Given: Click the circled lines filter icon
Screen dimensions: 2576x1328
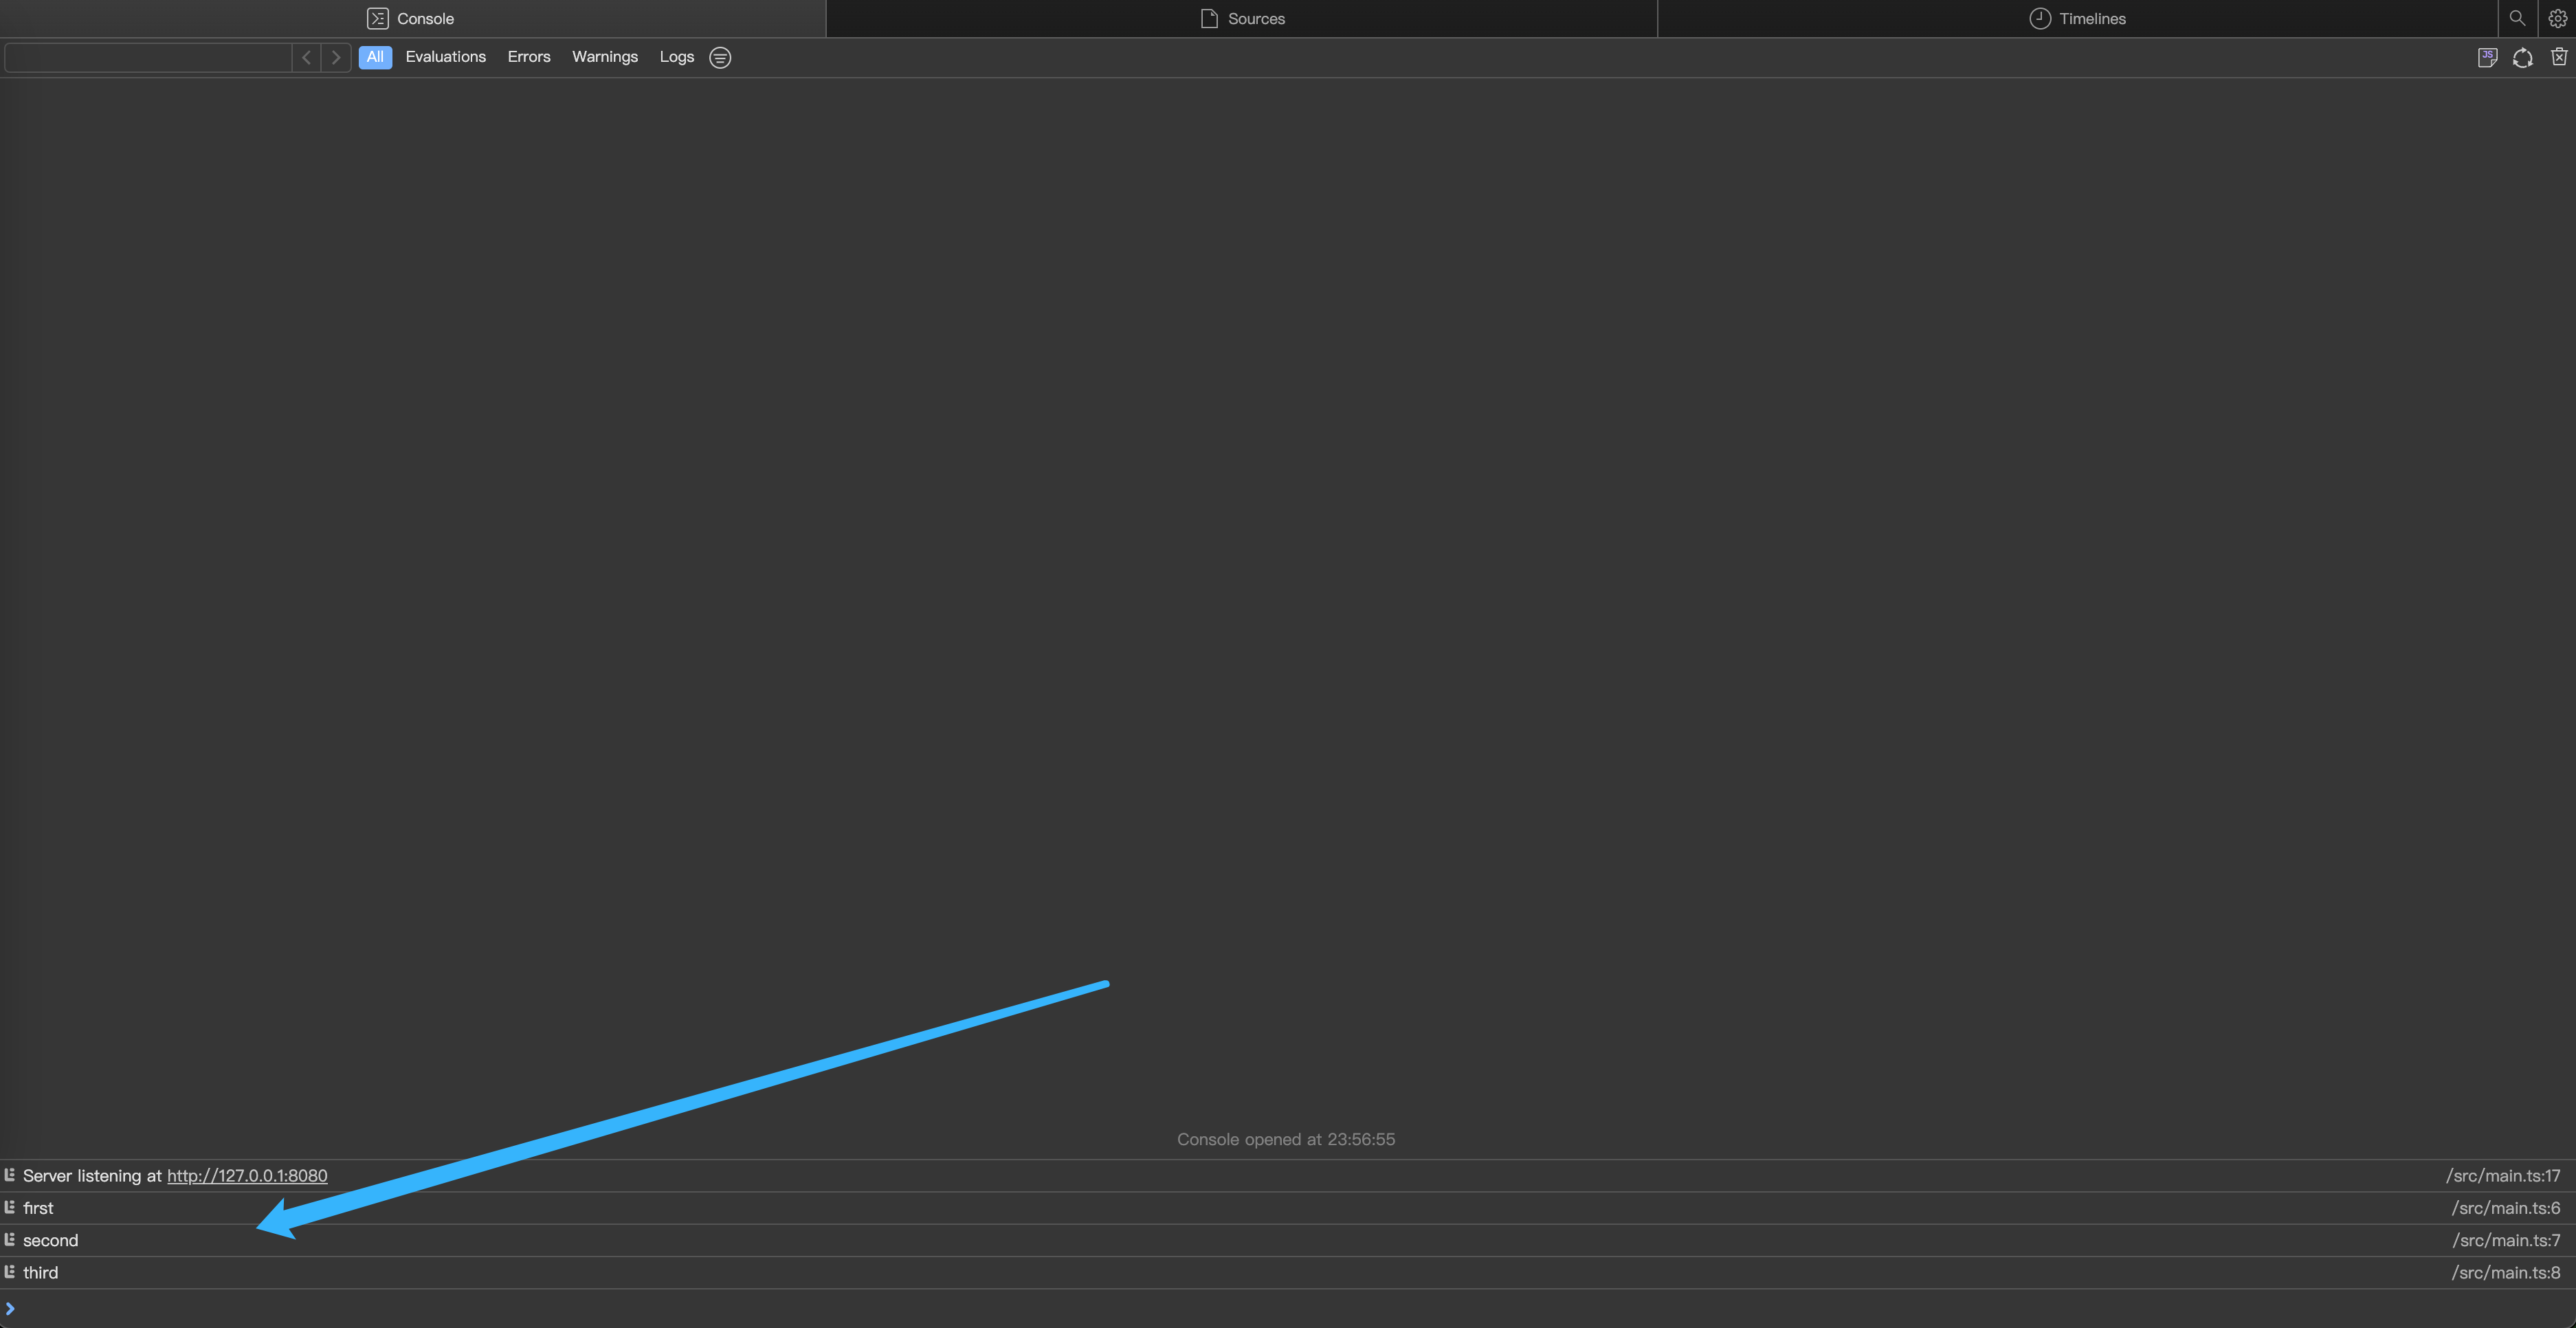Looking at the screenshot, I should point(720,57).
